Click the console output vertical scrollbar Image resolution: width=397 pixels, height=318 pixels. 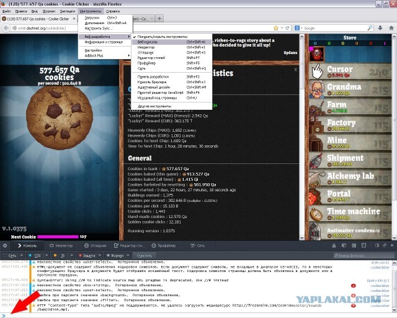395,286
